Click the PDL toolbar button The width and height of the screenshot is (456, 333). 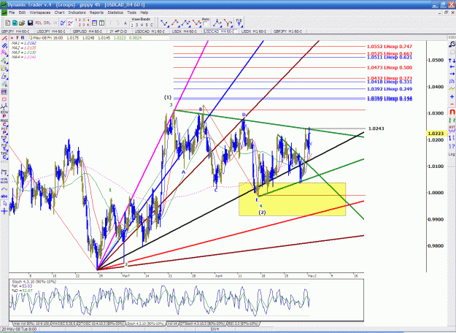coord(39,23)
